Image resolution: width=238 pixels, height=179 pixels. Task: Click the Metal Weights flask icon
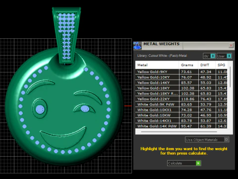click(x=137, y=46)
